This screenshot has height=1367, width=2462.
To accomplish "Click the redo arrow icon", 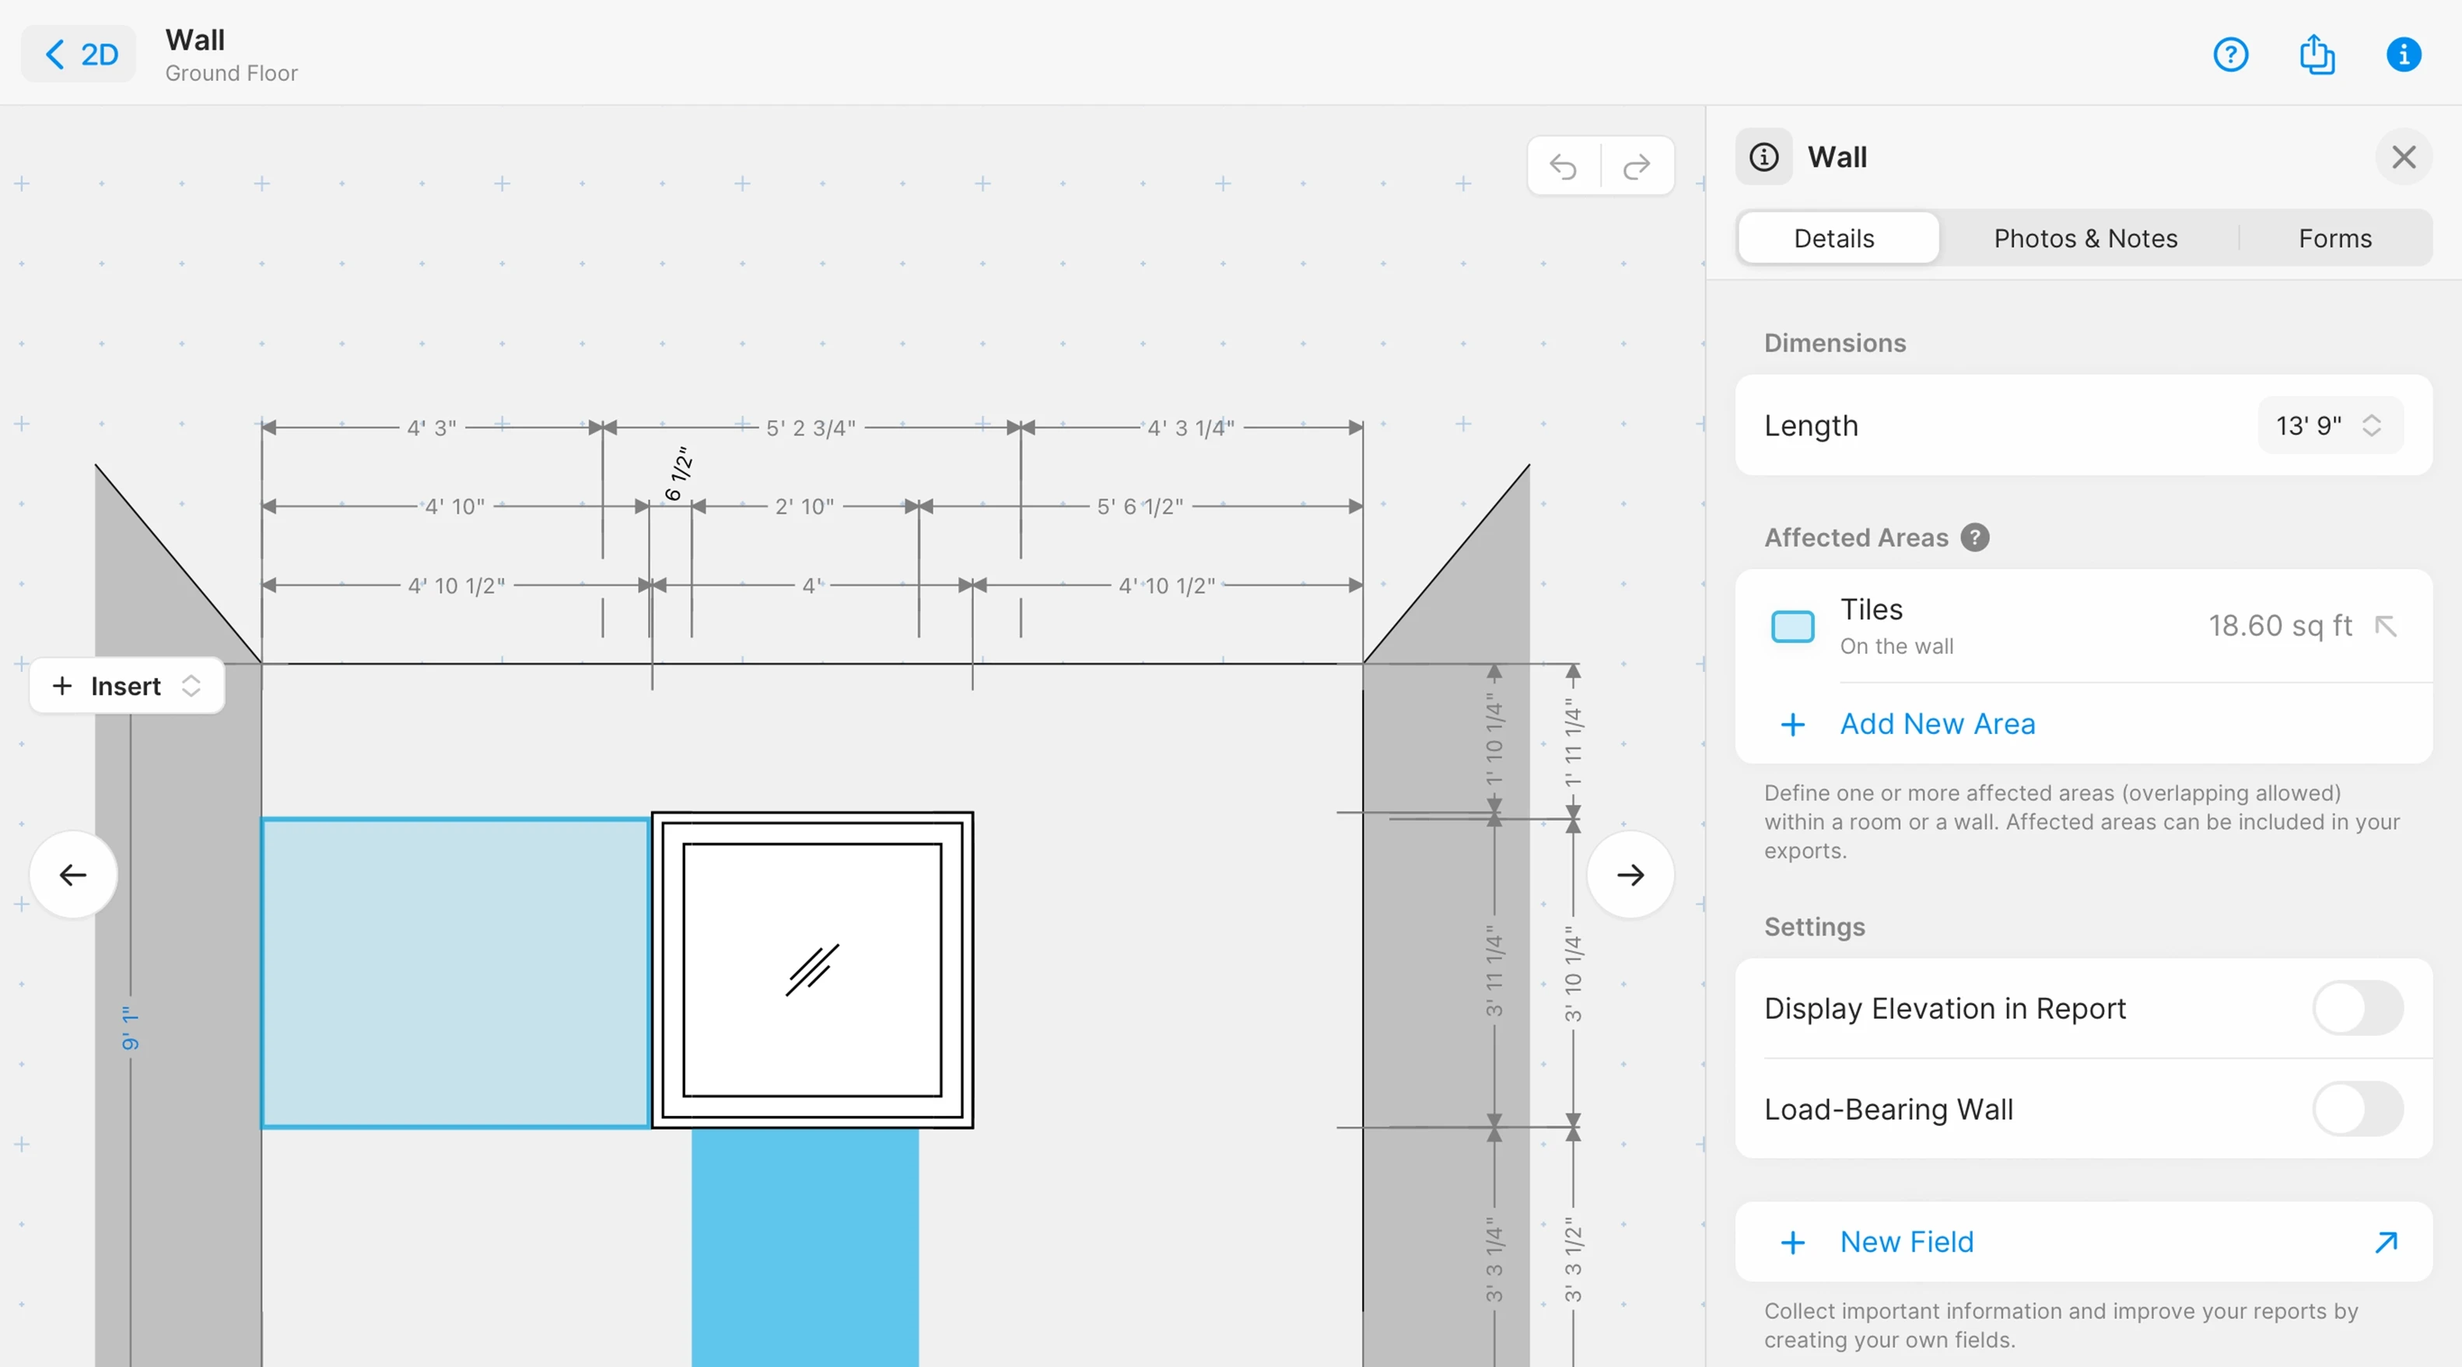I will pyautogui.click(x=1637, y=167).
